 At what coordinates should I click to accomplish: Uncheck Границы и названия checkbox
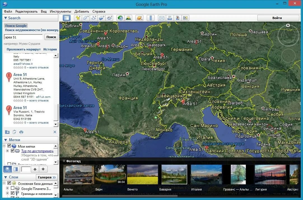pyautogui.click(x=13, y=193)
